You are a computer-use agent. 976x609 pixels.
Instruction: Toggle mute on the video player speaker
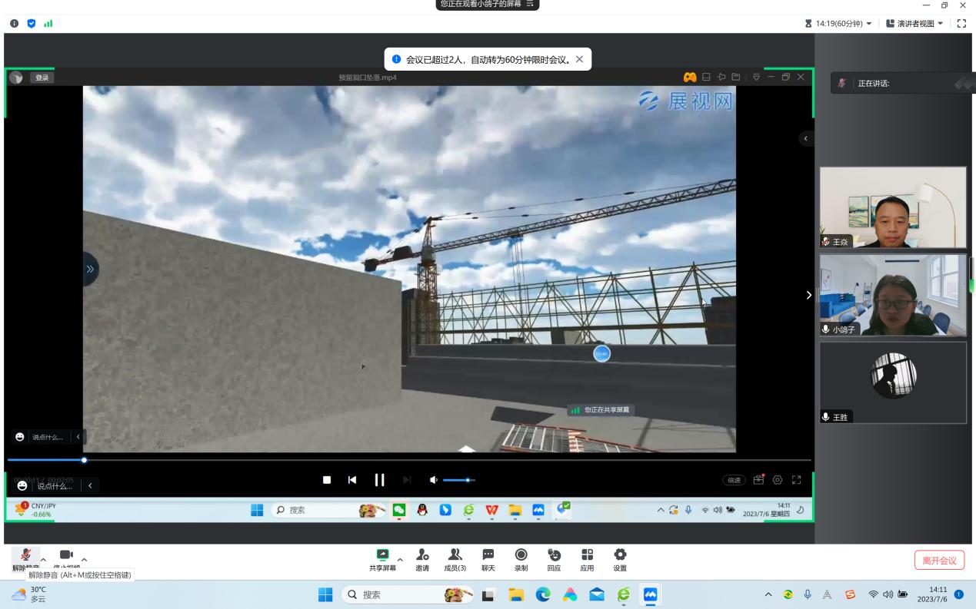(x=433, y=480)
